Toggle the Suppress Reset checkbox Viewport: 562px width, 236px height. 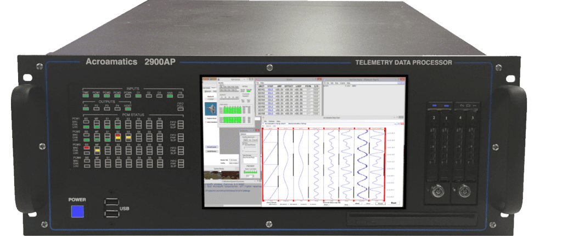(x=205, y=117)
